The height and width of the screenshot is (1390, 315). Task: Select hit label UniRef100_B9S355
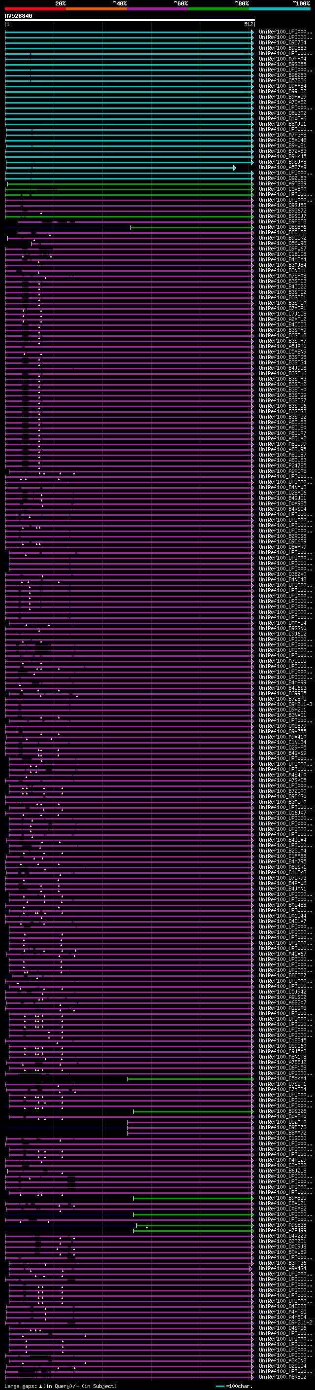tap(282, 64)
